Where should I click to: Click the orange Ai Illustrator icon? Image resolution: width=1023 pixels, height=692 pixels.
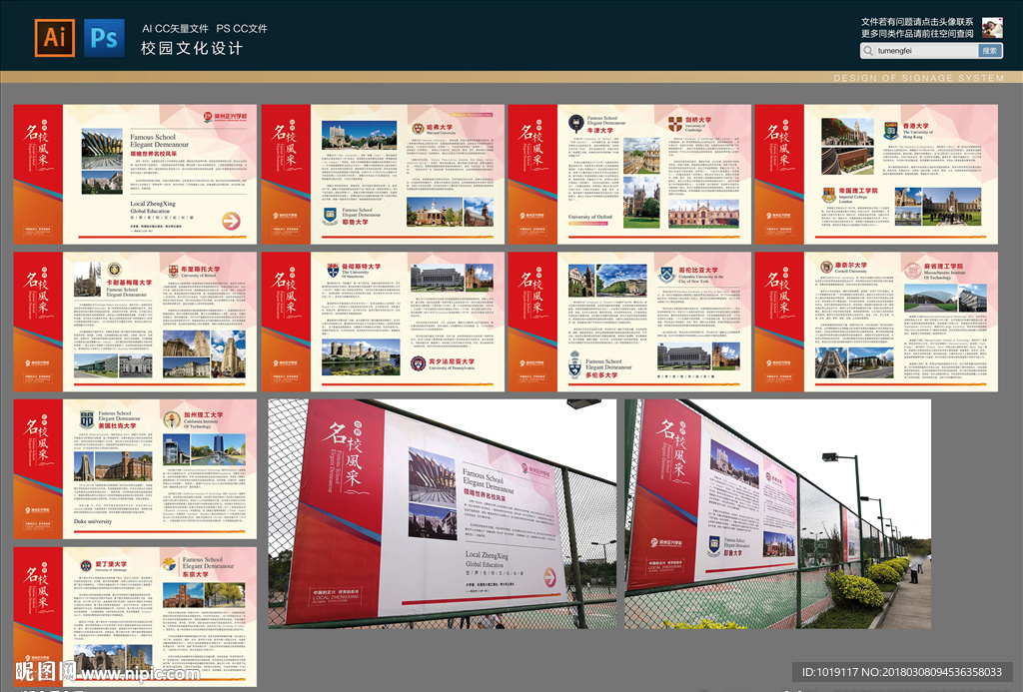click(x=54, y=38)
